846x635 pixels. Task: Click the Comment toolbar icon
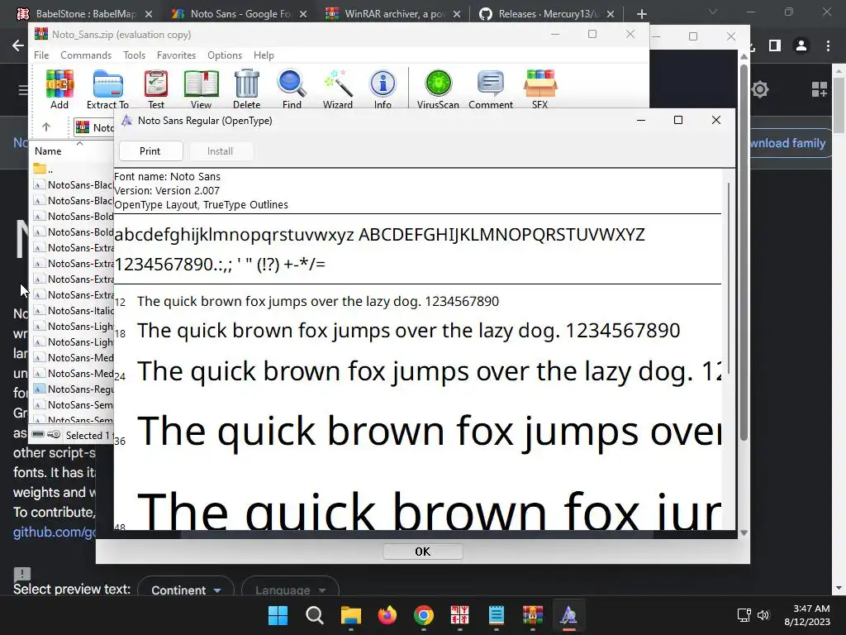pos(491,89)
